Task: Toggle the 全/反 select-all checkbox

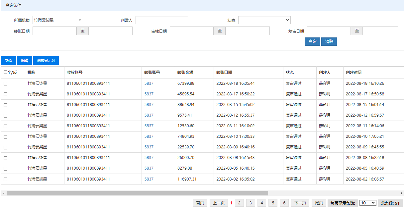Action: [x=5, y=72]
